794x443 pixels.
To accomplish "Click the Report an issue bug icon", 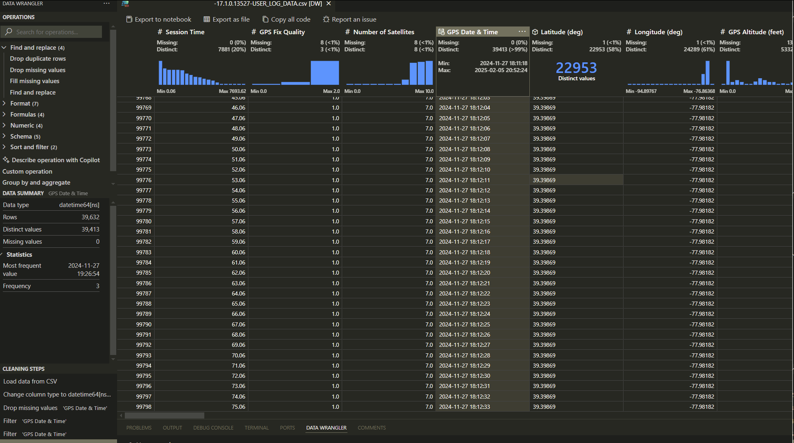I will coord(326,19).
